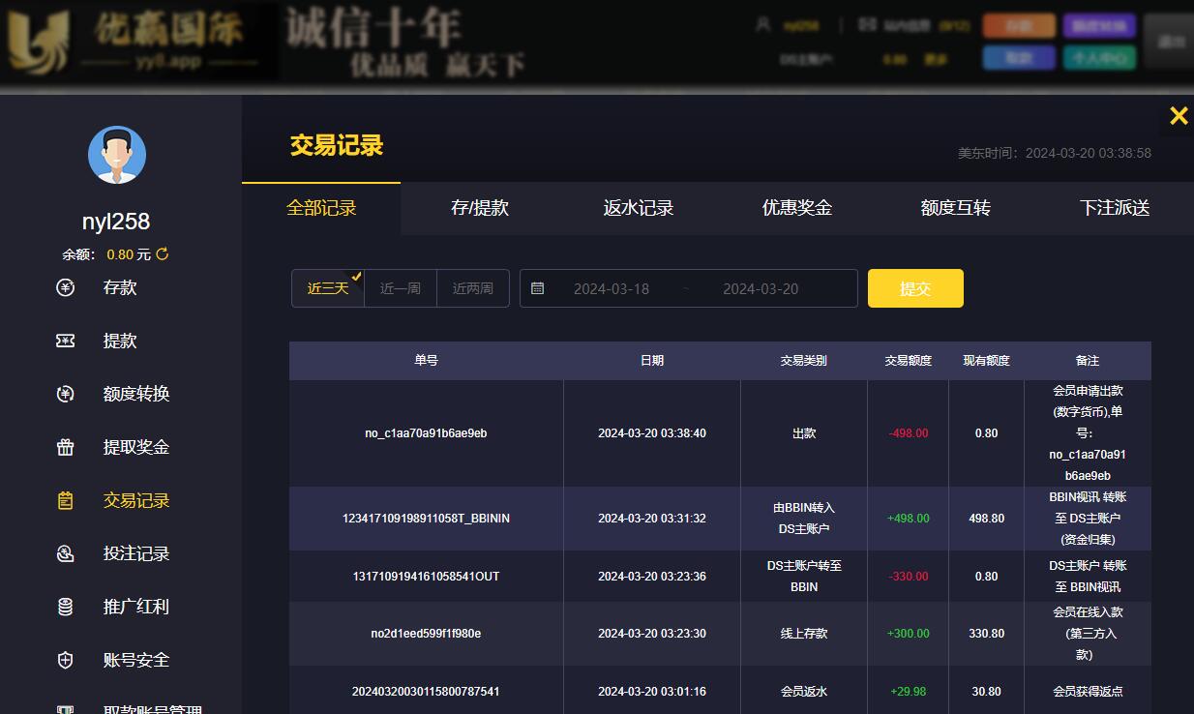Click the 交易额度 column header
The width and height of the screenshot is (1194, 714).
click(909, 360)
